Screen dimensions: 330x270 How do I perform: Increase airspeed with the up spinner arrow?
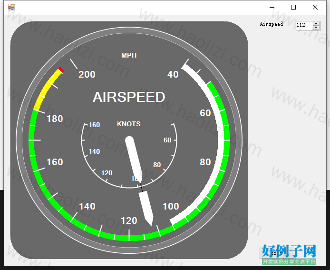pos(316,24)
